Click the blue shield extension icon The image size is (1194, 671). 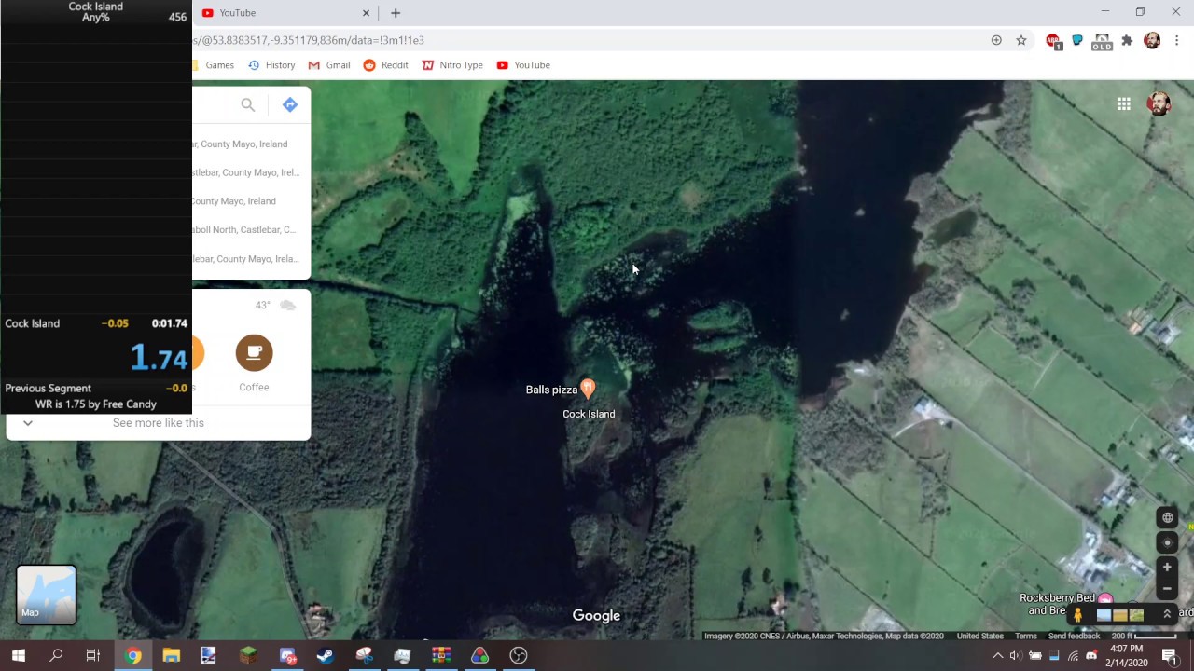tap(1076, 40)
